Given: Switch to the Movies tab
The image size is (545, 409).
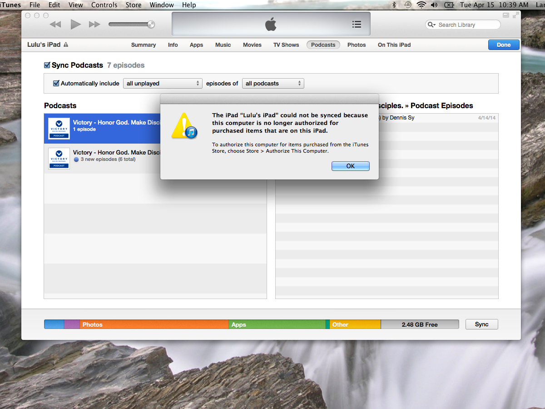Looking at the screenshot, I should point(252,45).
